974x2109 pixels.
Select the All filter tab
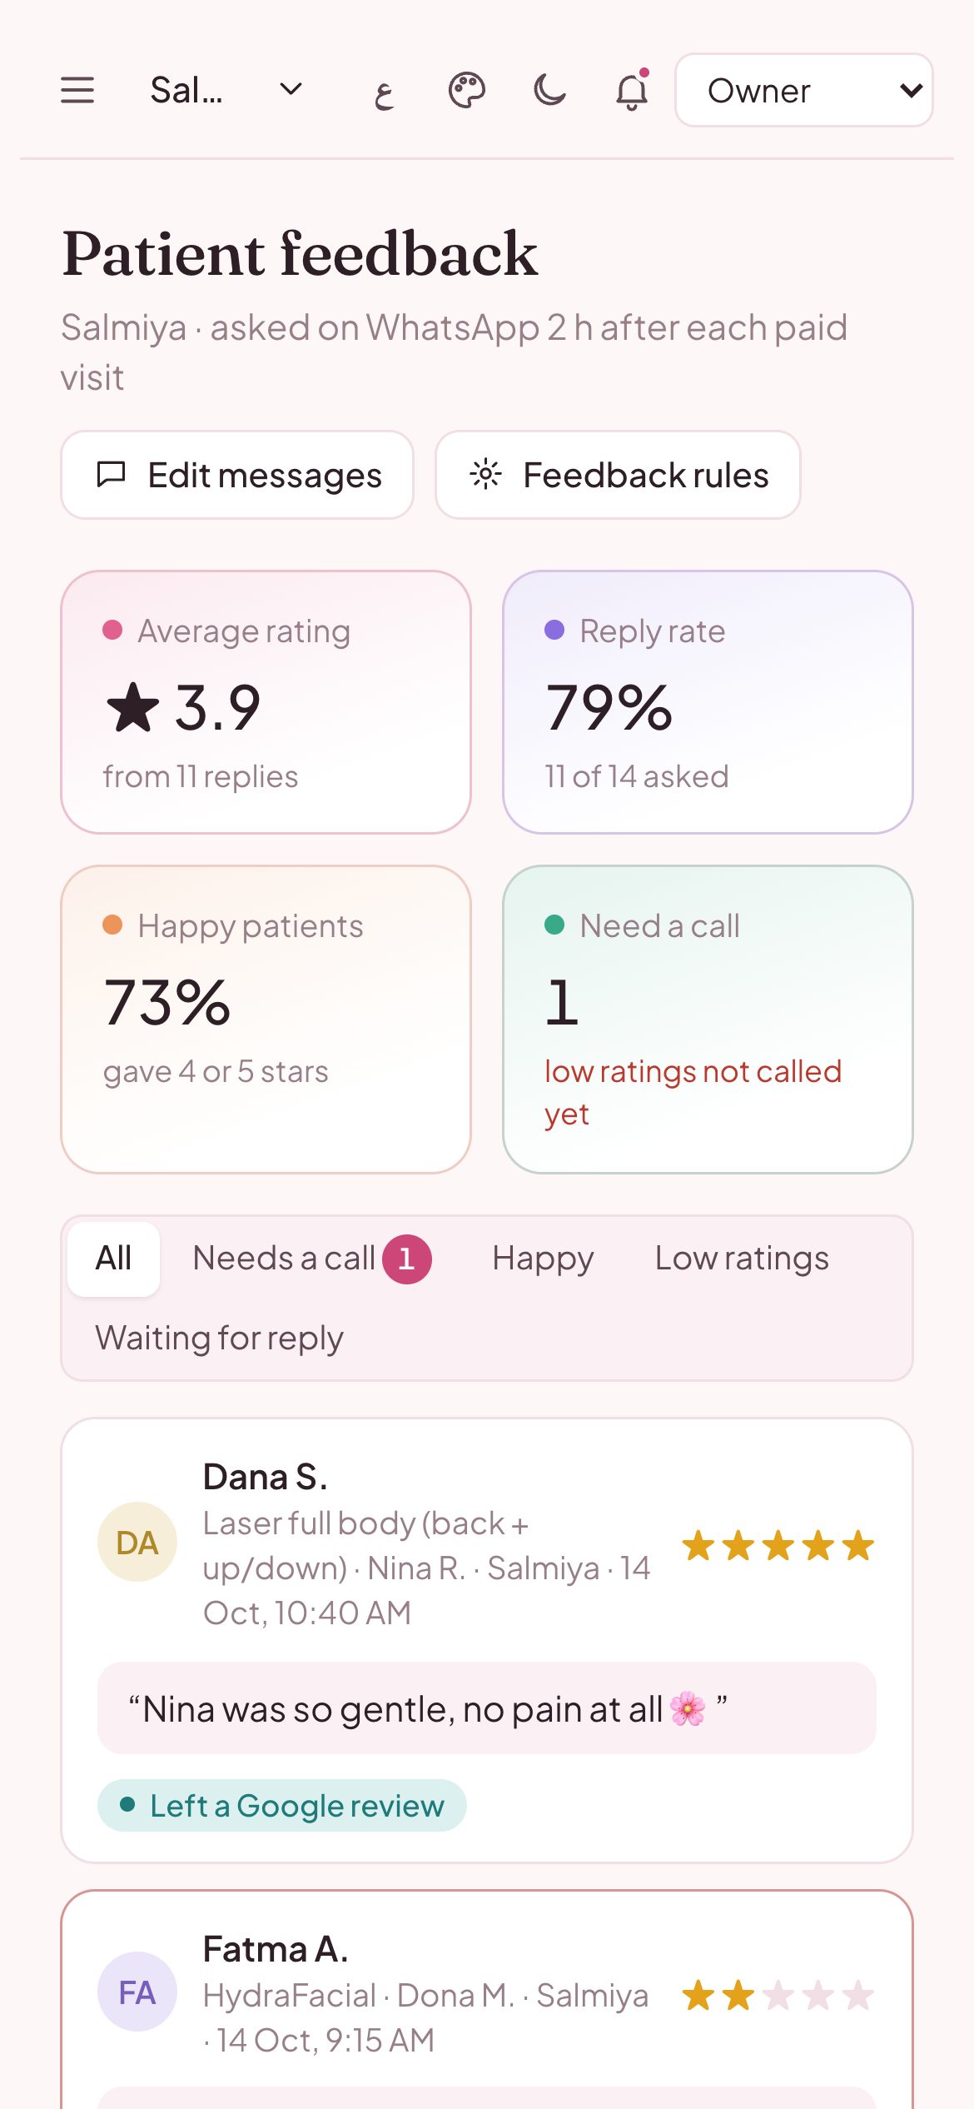pos(114,1259)
